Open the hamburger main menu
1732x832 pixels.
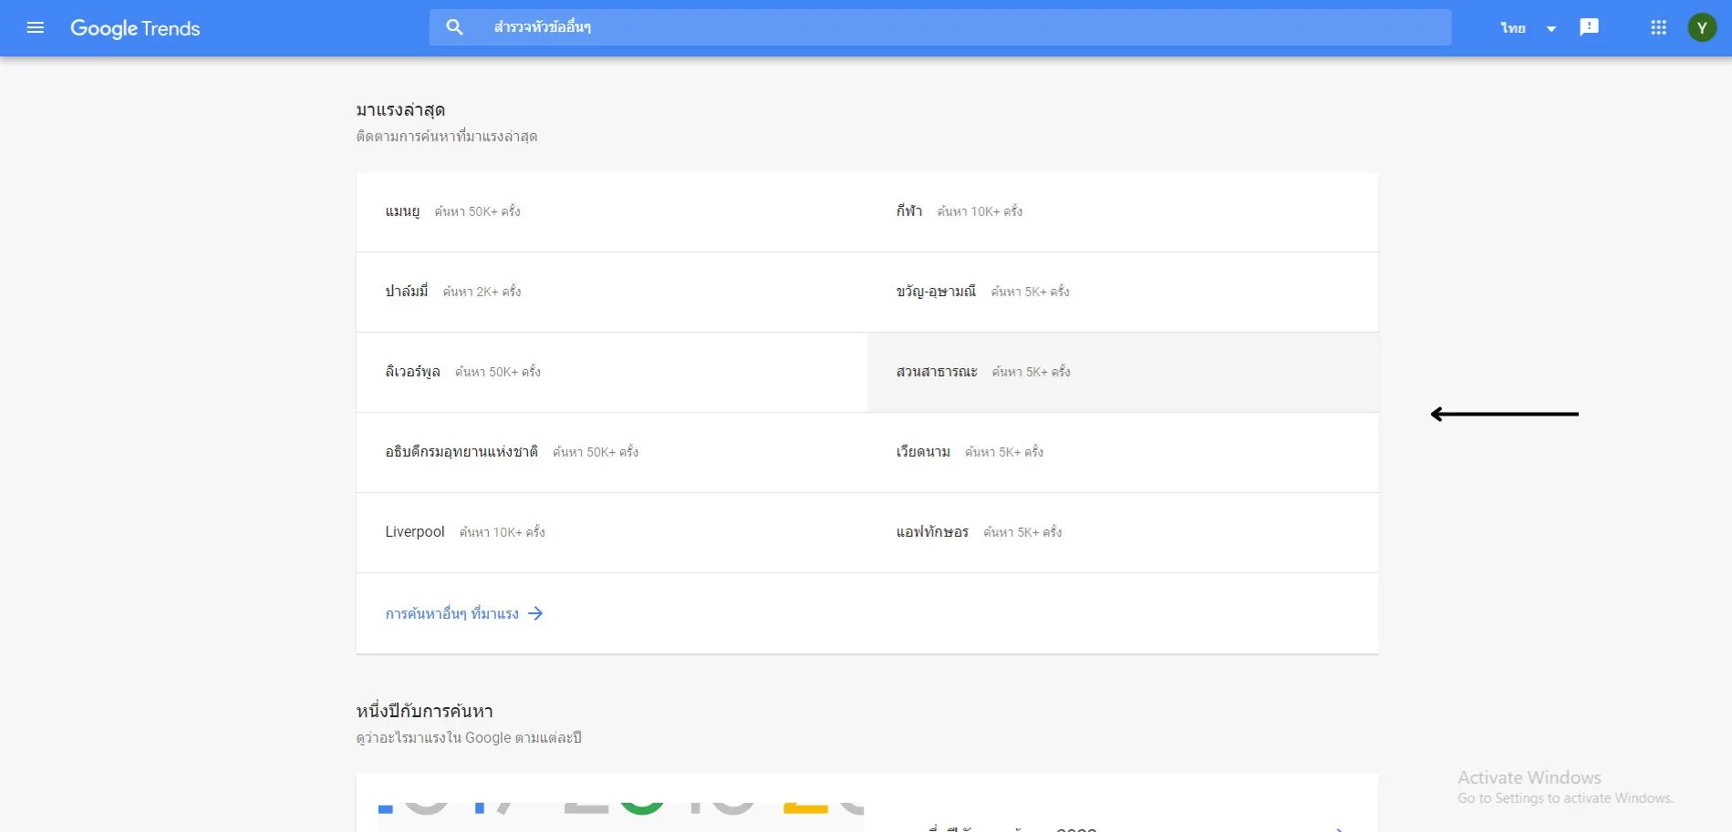pos(36,27)
